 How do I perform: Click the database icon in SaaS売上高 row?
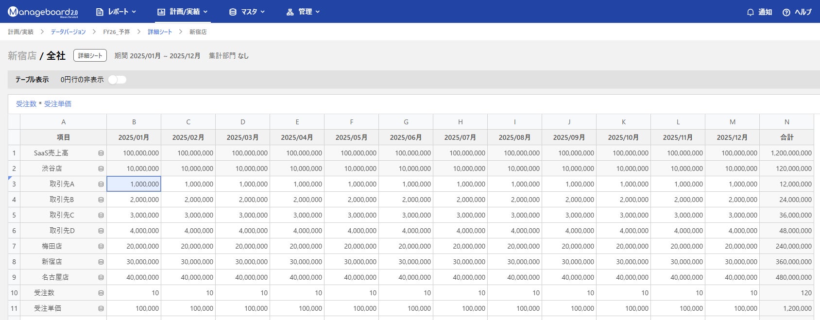[x=101, y=153]
